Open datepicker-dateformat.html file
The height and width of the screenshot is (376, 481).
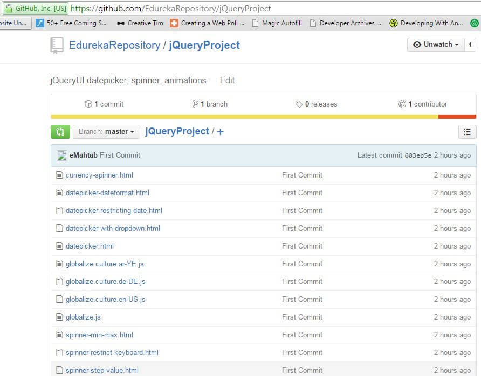click(107, 193)
